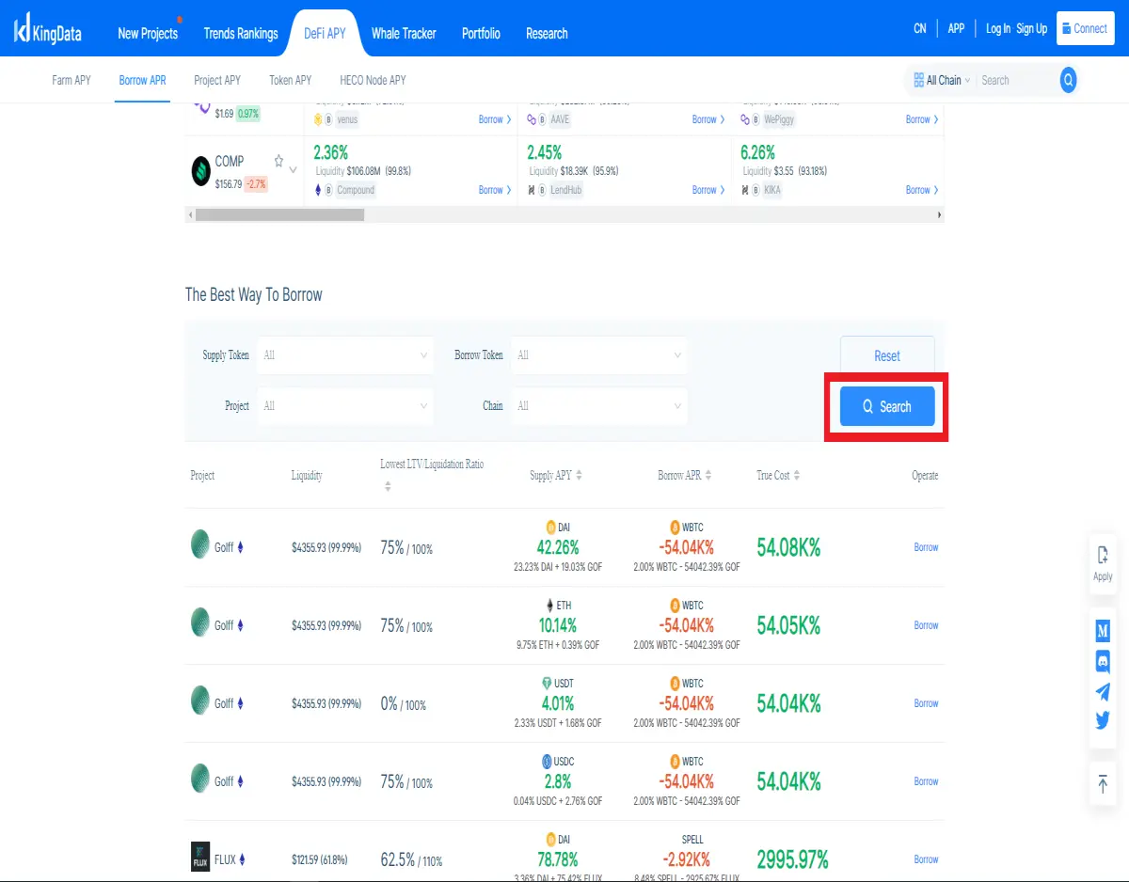Viewport: 1129px width, 882px height.
Task: Click Borrow in Golff ETH row
Action: point(926,625)
